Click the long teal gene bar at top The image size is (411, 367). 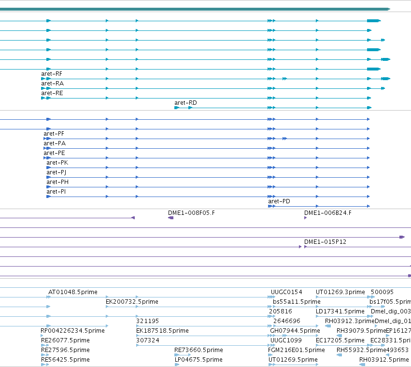[195, 9]
